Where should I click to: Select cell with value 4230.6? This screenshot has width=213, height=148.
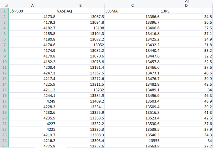(x=32, y=112)
